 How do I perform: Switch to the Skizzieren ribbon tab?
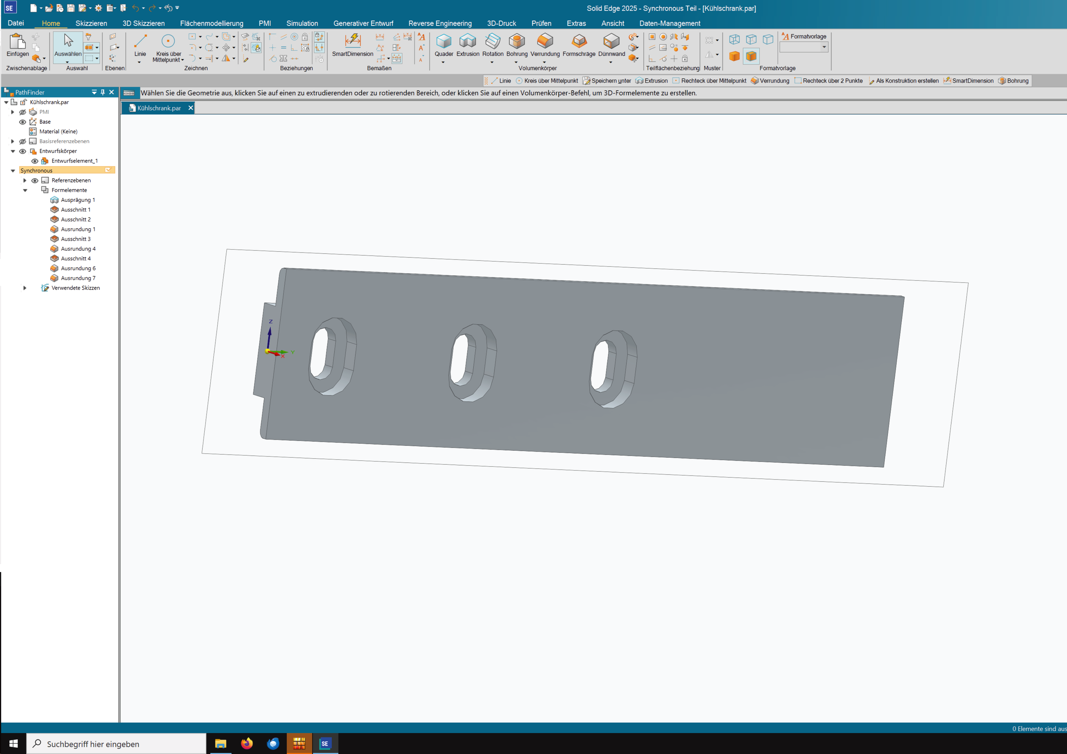pos(91,23)
